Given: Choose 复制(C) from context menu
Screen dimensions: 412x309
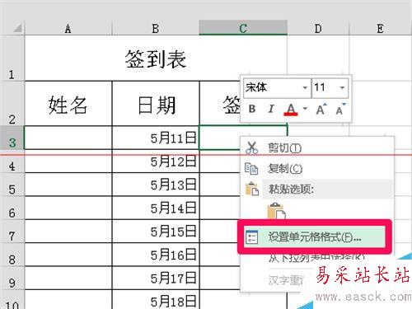Looking at the screenshot, I should click(x=317, y=169).
